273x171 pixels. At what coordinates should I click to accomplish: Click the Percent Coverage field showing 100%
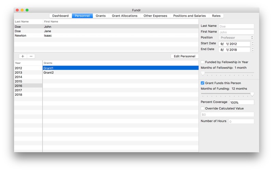coord(242,102)
